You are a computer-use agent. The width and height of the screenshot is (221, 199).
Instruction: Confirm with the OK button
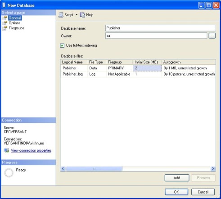pos(176,192)
